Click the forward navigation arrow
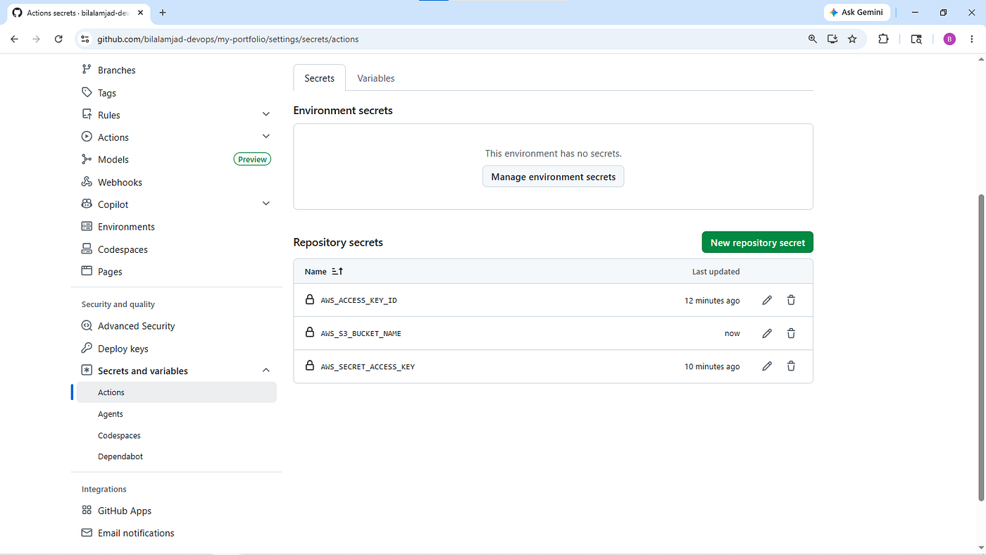Viewport: 986px width, 555px height. 37,39
